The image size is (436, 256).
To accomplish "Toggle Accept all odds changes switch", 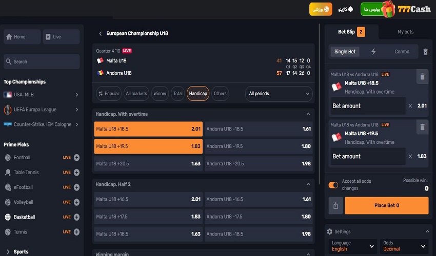I will (333, 185).
